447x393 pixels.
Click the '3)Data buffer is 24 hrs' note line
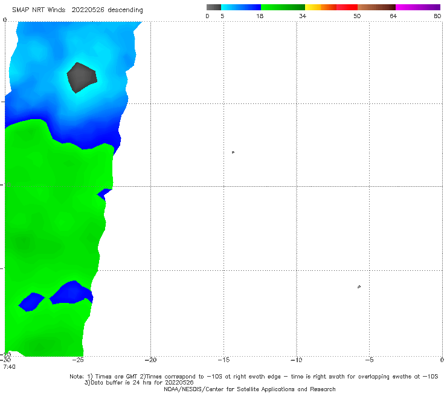tap(139, 383)
